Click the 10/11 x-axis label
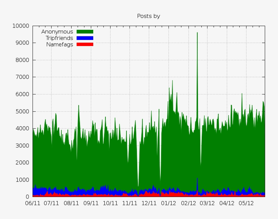The width and height of the screenshot is (278, 219). tap(110, 203)
